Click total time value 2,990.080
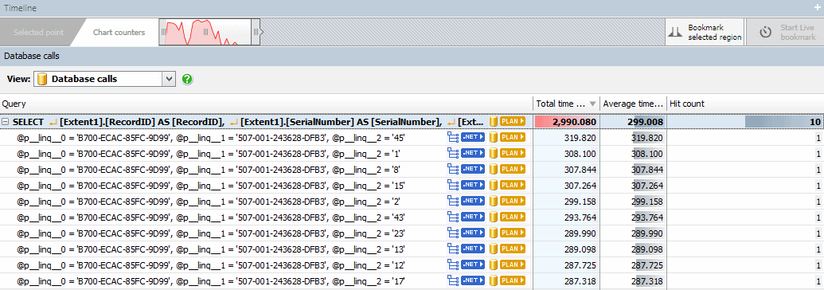This screenshot has height=290, width=824. click(574, 122)
